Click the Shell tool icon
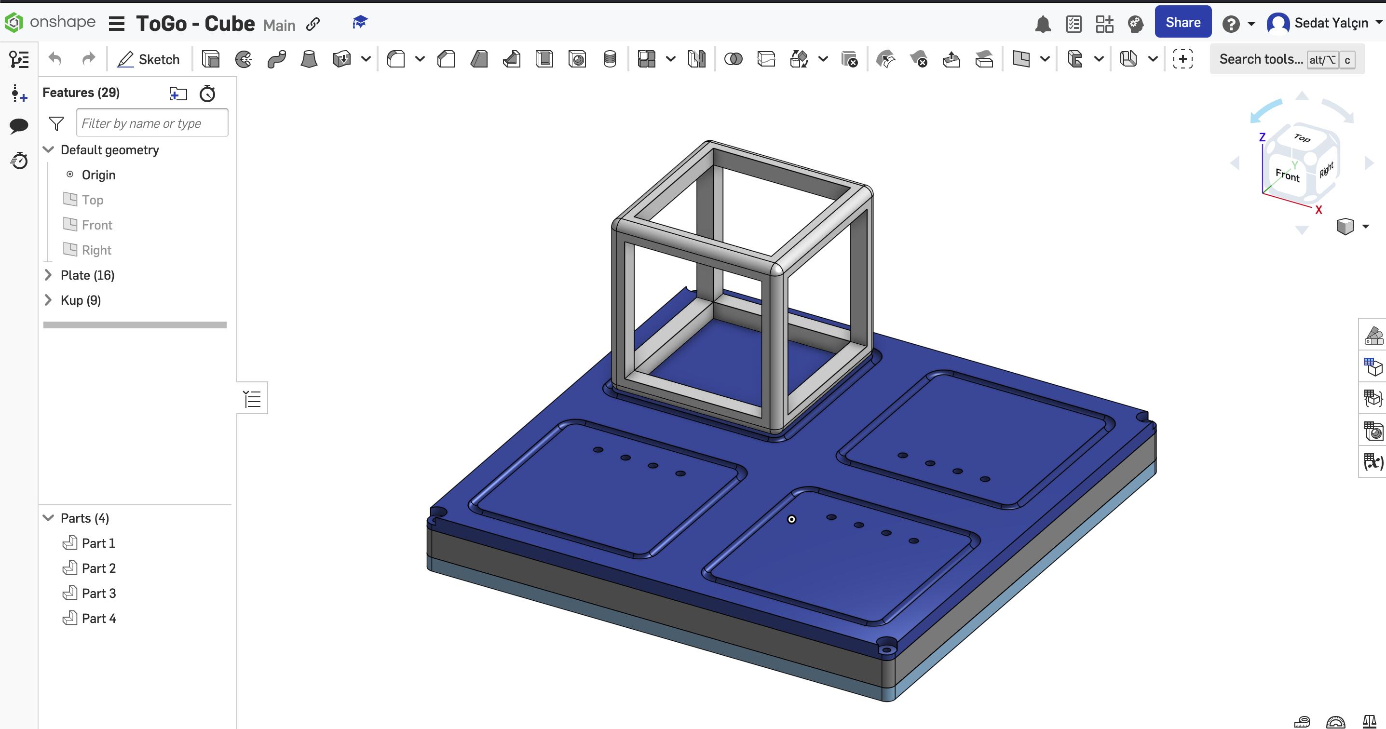Viewport: 1386px width, 729px height. tap(545, 59)
